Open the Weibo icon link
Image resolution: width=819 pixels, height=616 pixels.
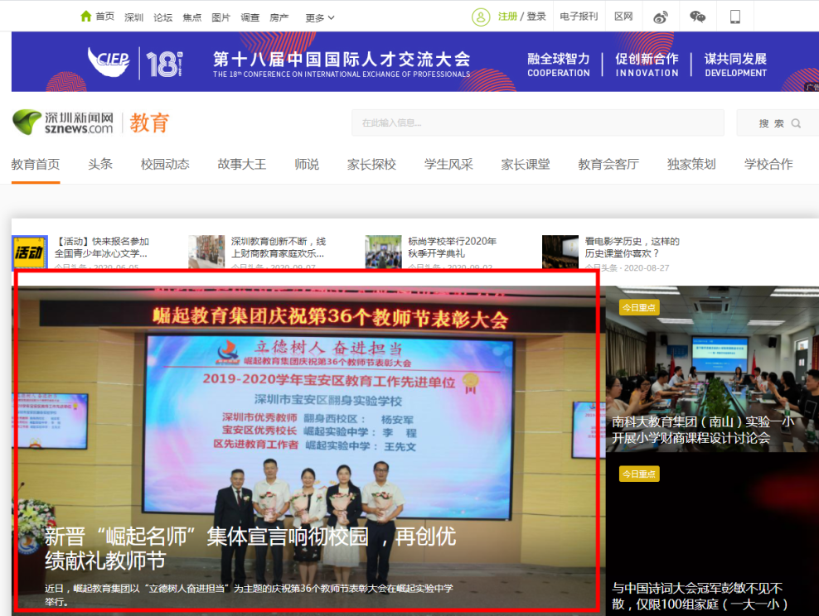[x=660, y=17]
